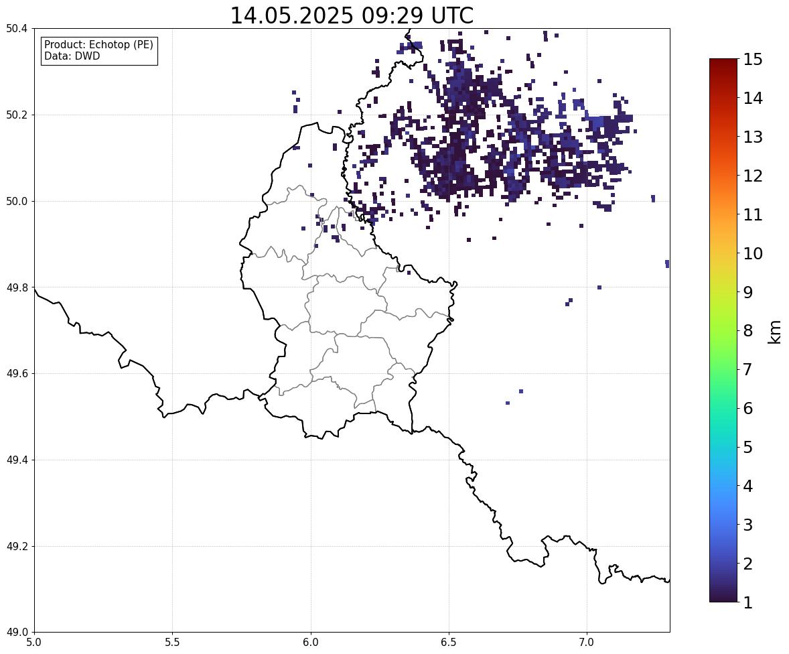Image resolution: width=789 pixels, height=654 pixels.
Task: Click colorbar tick label 9
Action: pos(747,292)
